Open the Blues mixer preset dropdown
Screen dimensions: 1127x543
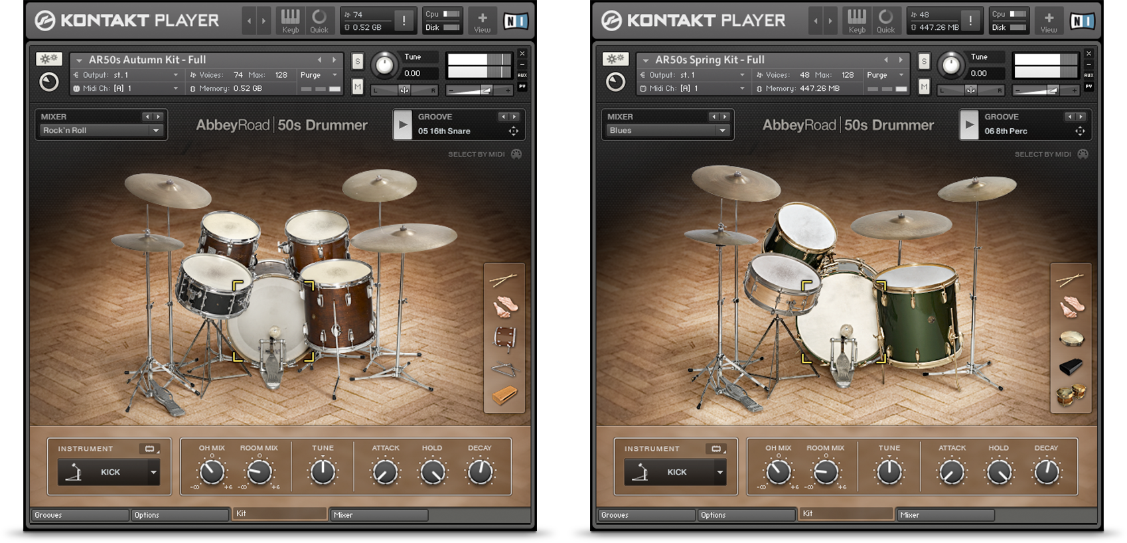pos(668,131)
